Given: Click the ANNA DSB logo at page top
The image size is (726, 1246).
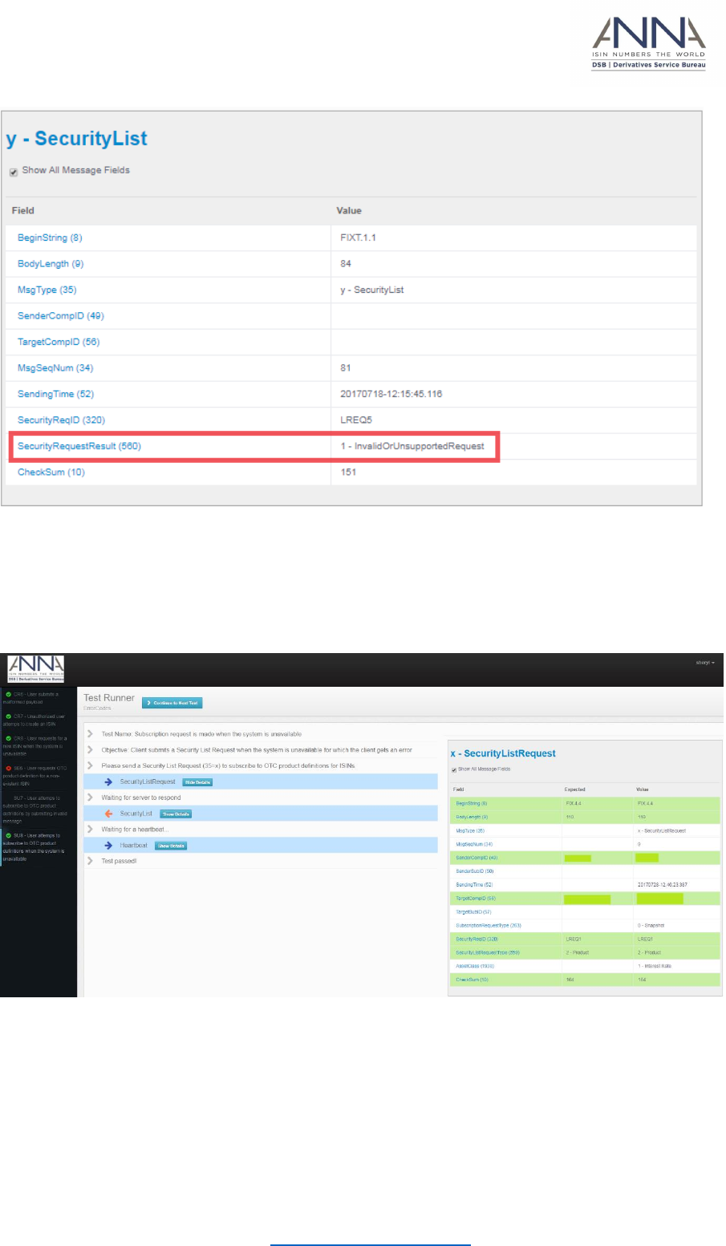Looking at the screenshot, I should tap(649, 43).
